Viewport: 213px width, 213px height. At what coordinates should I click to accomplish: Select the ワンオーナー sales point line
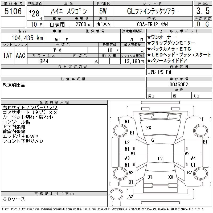(x=161, y=37)
